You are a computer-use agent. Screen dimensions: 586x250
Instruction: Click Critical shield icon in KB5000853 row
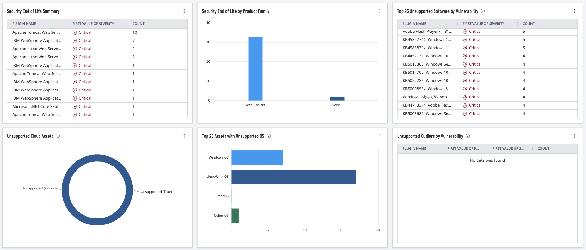(465, 89)
